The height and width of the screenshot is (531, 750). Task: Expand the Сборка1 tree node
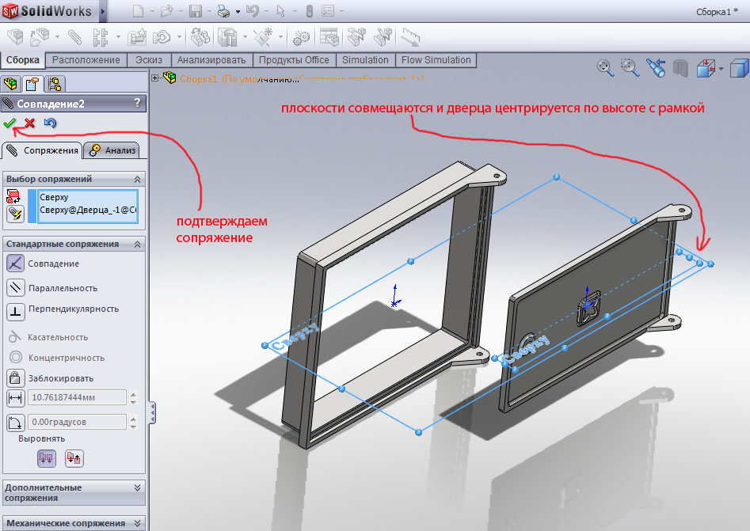point(155,78)
